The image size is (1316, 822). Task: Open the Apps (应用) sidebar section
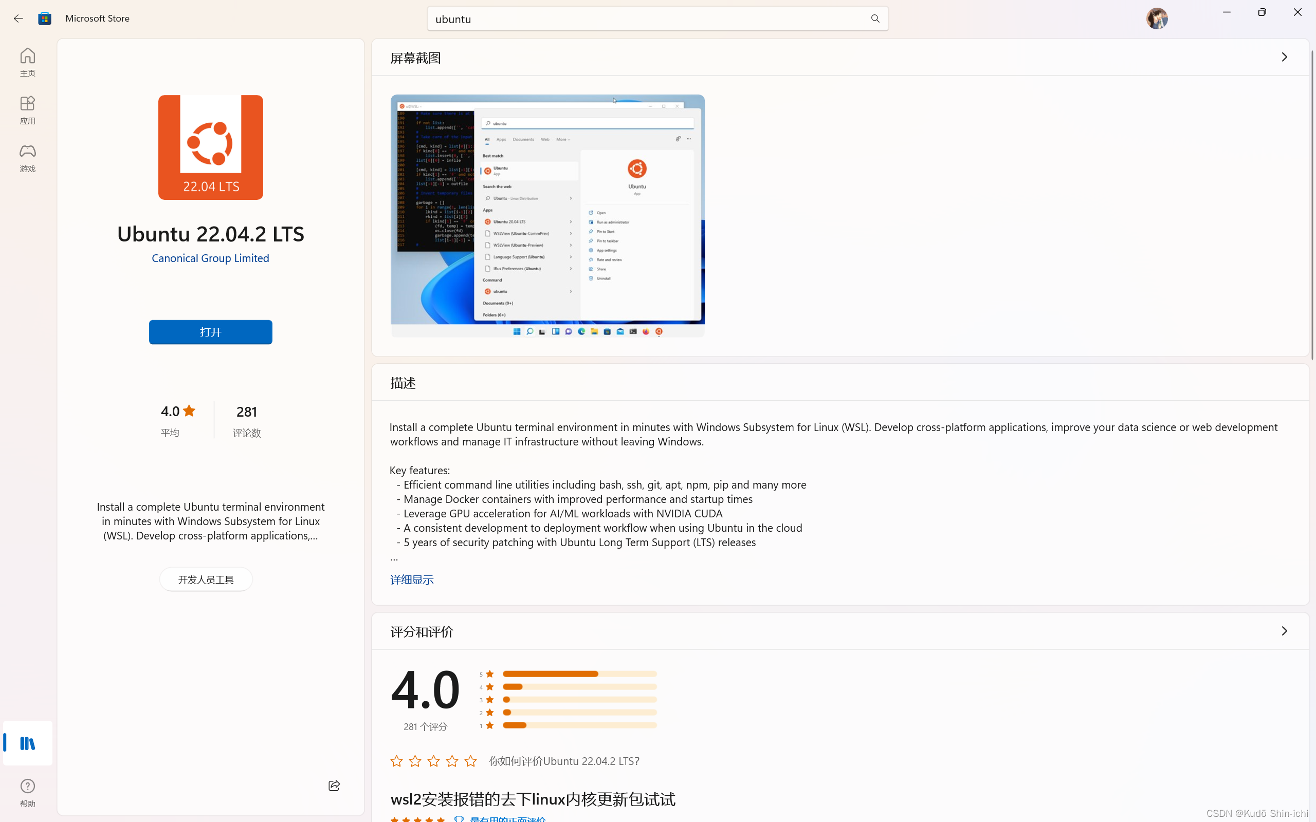point(27,110)
